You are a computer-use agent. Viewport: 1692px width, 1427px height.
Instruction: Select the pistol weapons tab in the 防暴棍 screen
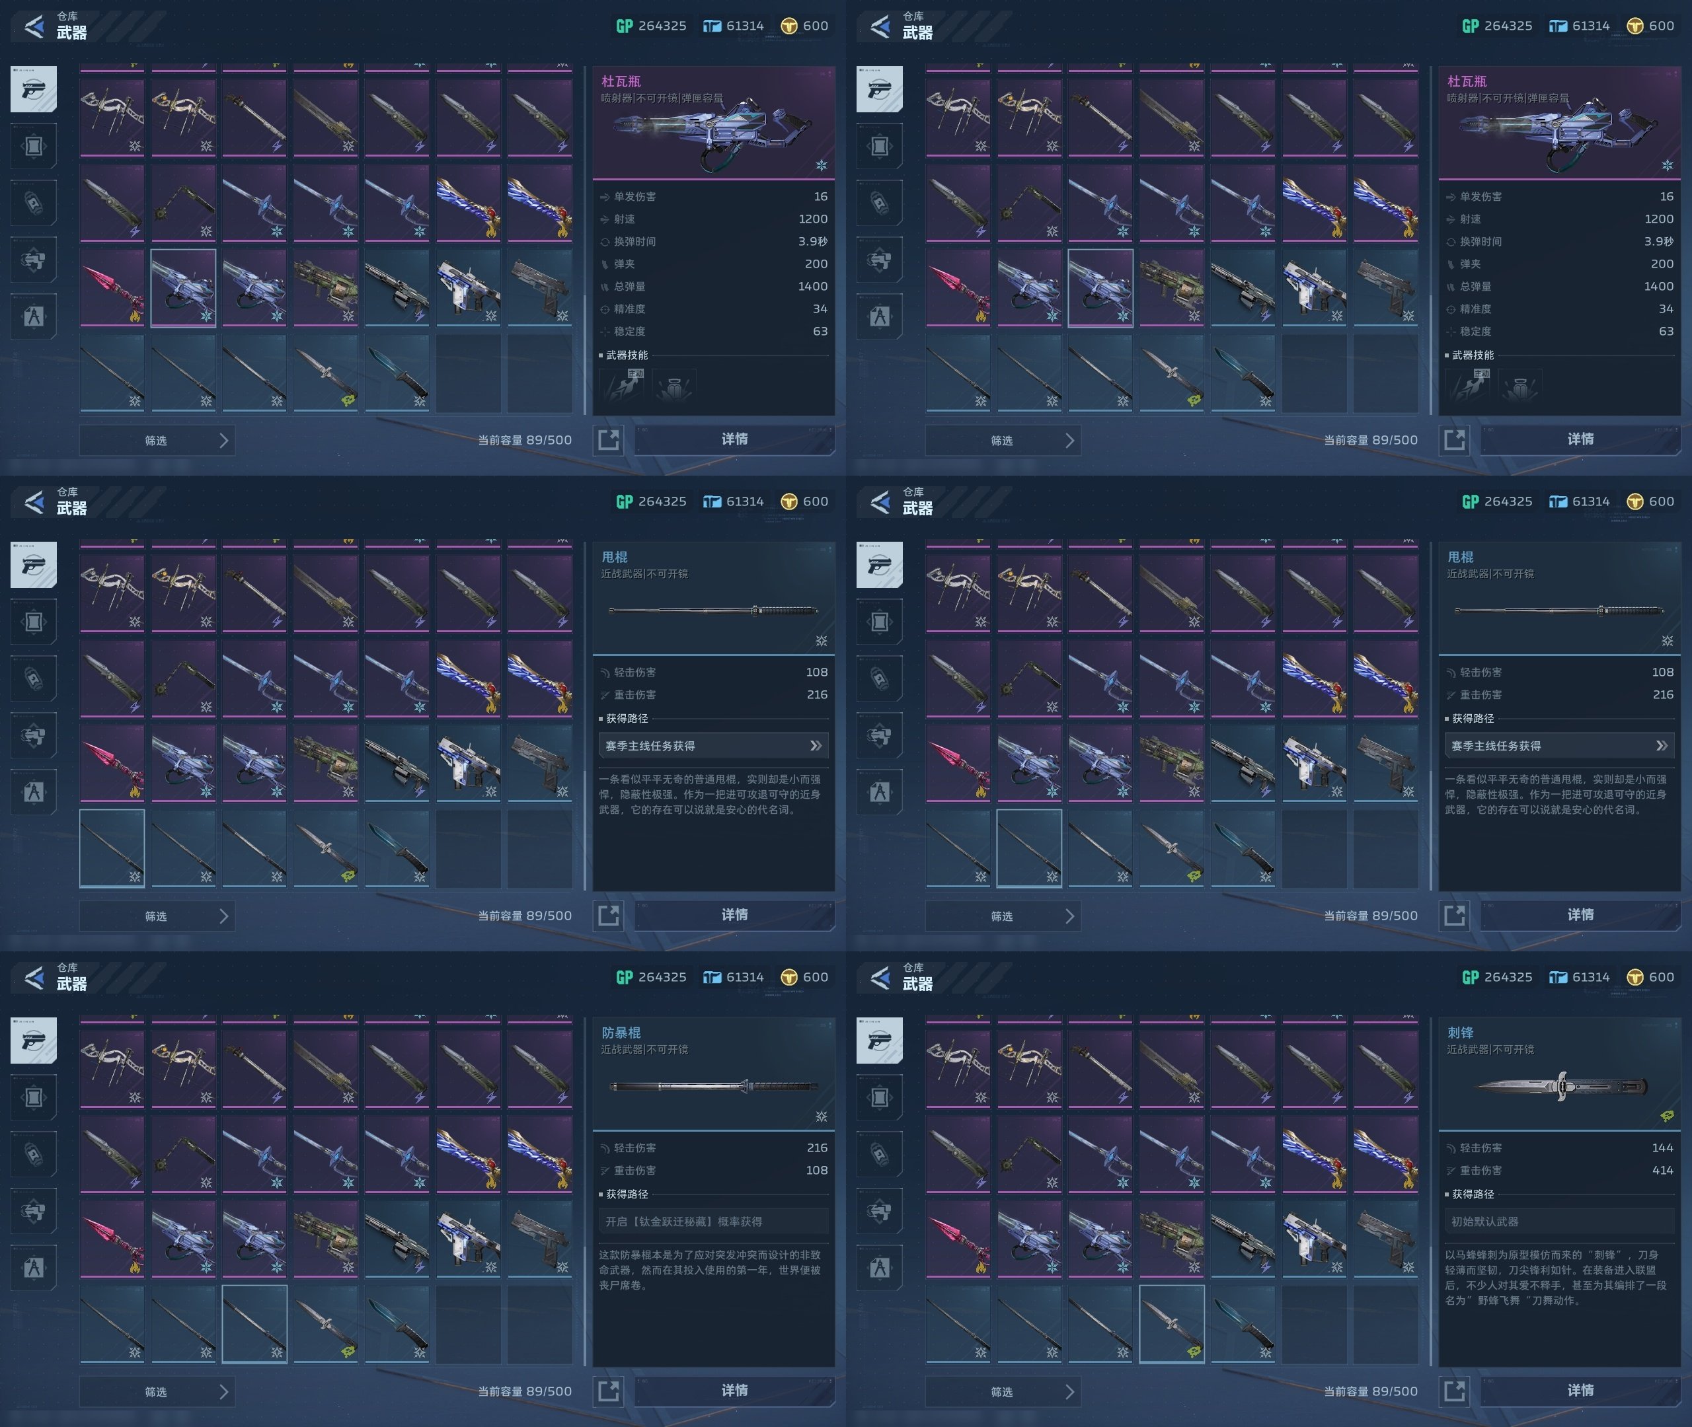click(x=33, y=1041)
